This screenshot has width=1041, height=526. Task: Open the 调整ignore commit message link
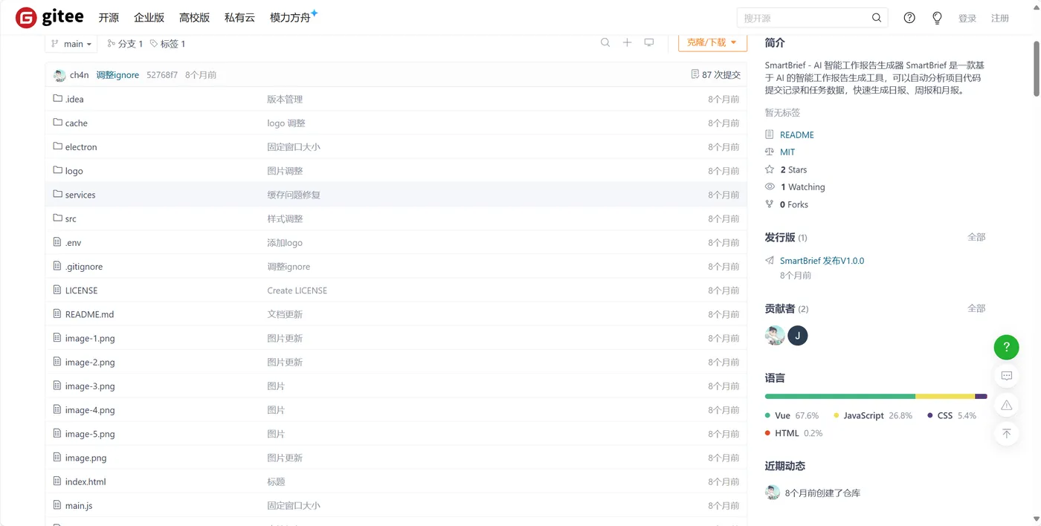117,75
